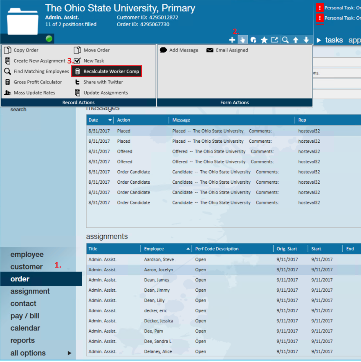The height and width of the screenshot is (362, 361).
Task: Click the Copy Order page icon
Action: pos(8,50)
